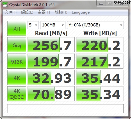The height and width of the screenshot is (119, 131).
Task: Click the disabled maximize window button
Action: point(110,3)
